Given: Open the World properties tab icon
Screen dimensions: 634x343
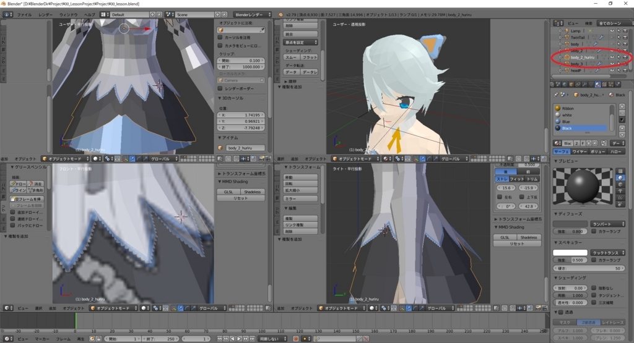Looking at the screenshot, I should [565, 84].
